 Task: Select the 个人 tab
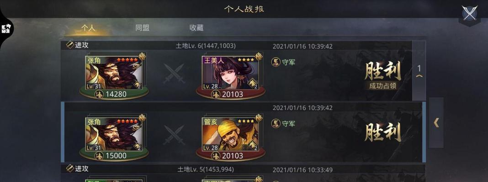point(88,28)
